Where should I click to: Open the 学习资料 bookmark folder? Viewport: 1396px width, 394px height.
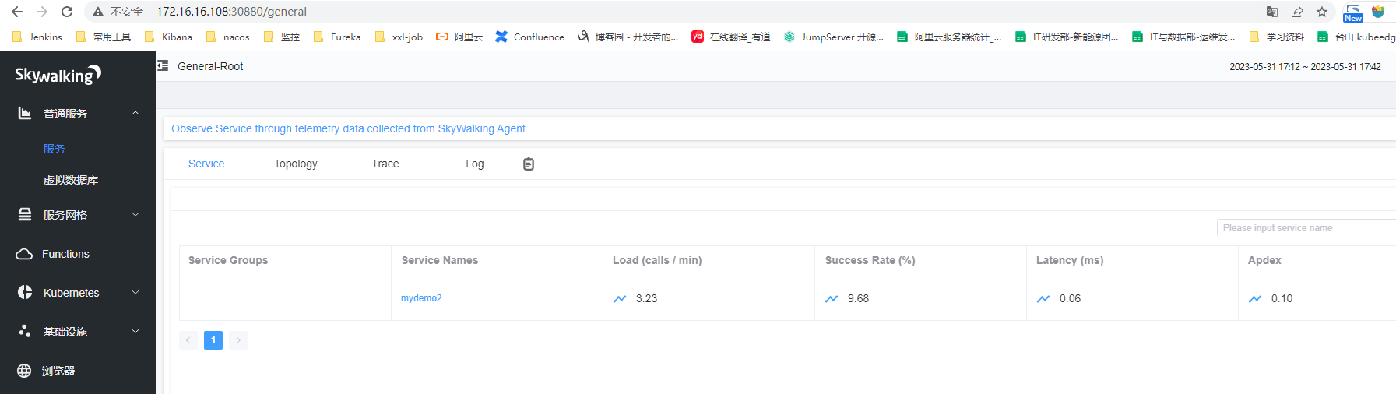pos(1277,37)
